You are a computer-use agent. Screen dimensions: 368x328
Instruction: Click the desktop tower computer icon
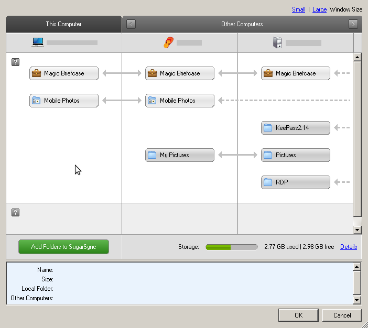[277, 42]
